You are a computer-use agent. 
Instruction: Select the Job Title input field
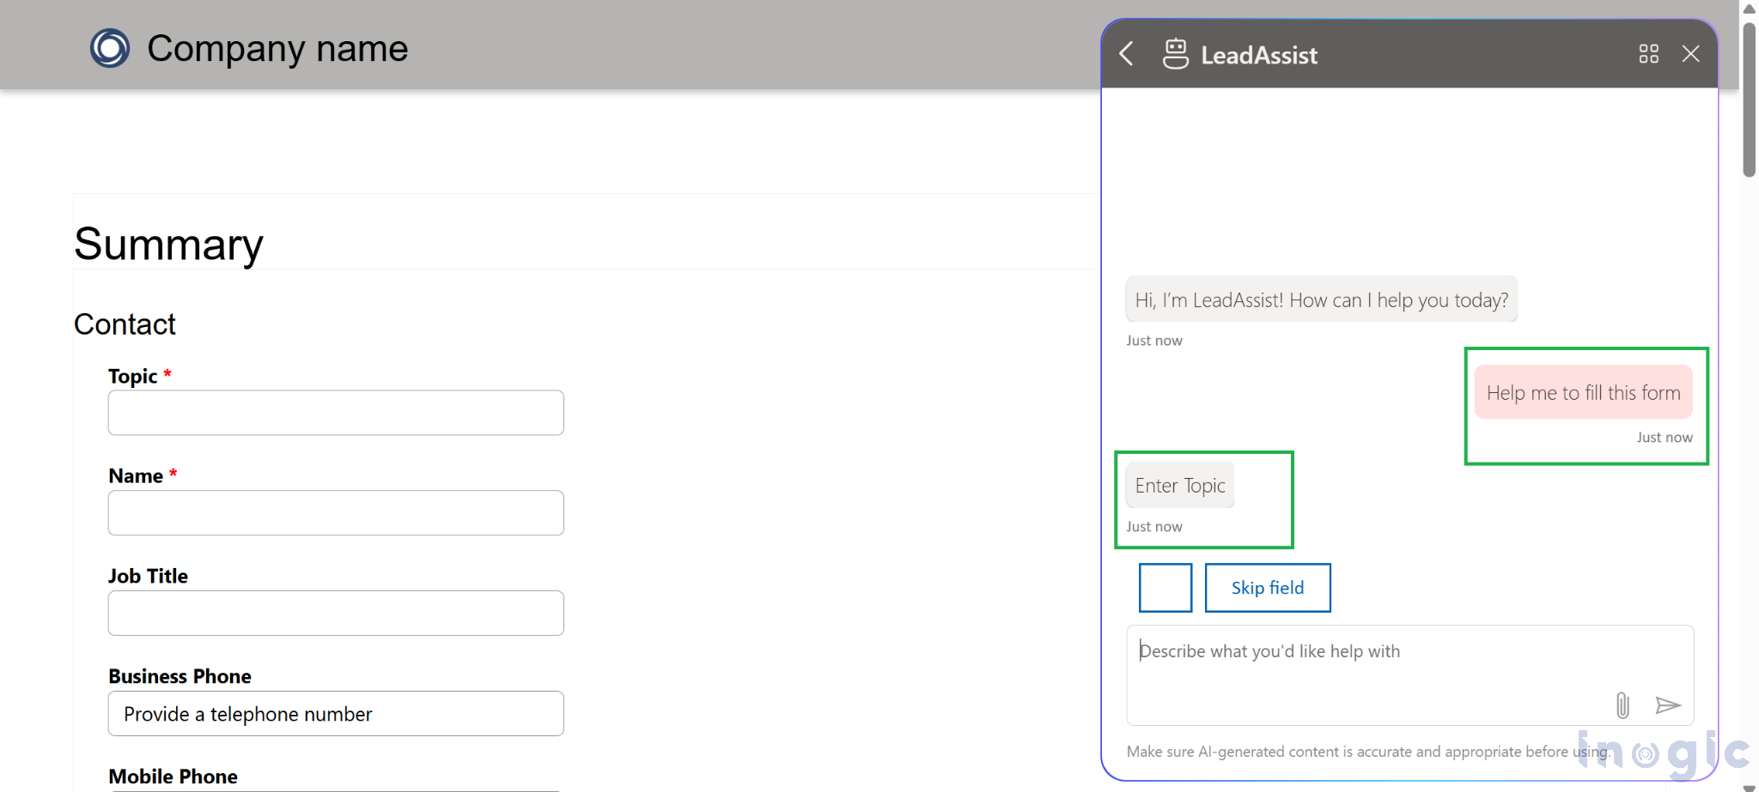[x=336, y=614]
